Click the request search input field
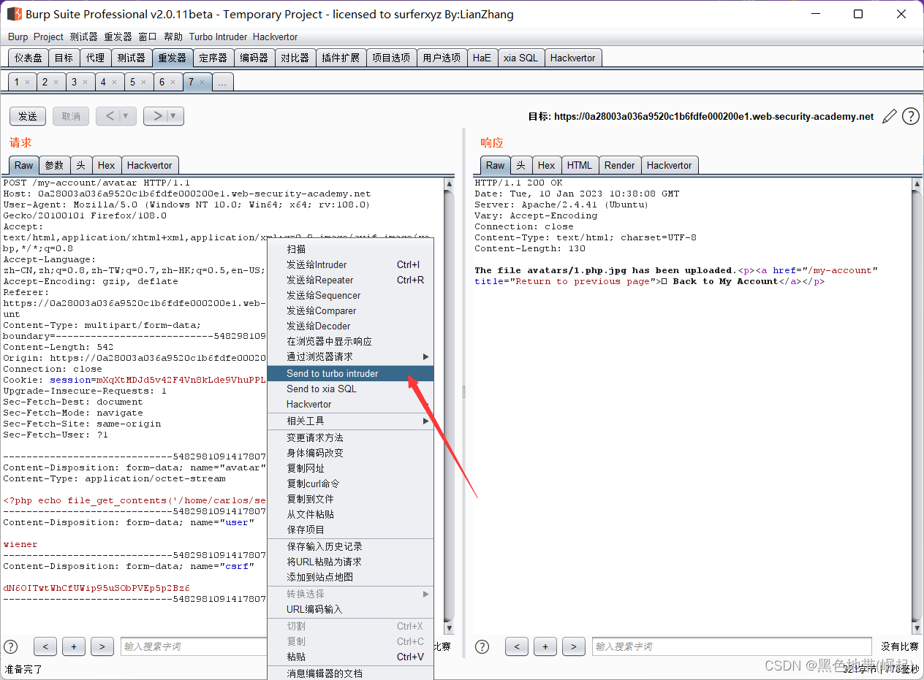Screen dimensions: 924x680 (x=194, y=646)
